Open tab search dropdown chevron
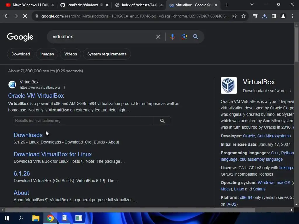The width and height of the screenshot is (299, 224). tap(252, 4)
